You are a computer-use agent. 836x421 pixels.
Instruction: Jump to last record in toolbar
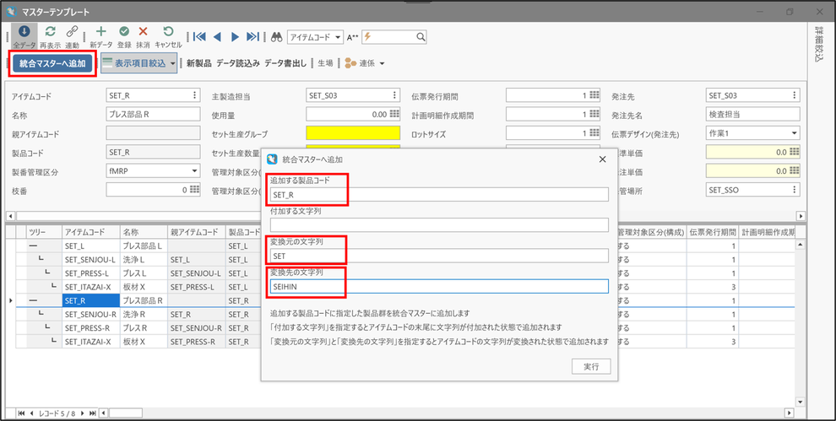click(252, 37)
